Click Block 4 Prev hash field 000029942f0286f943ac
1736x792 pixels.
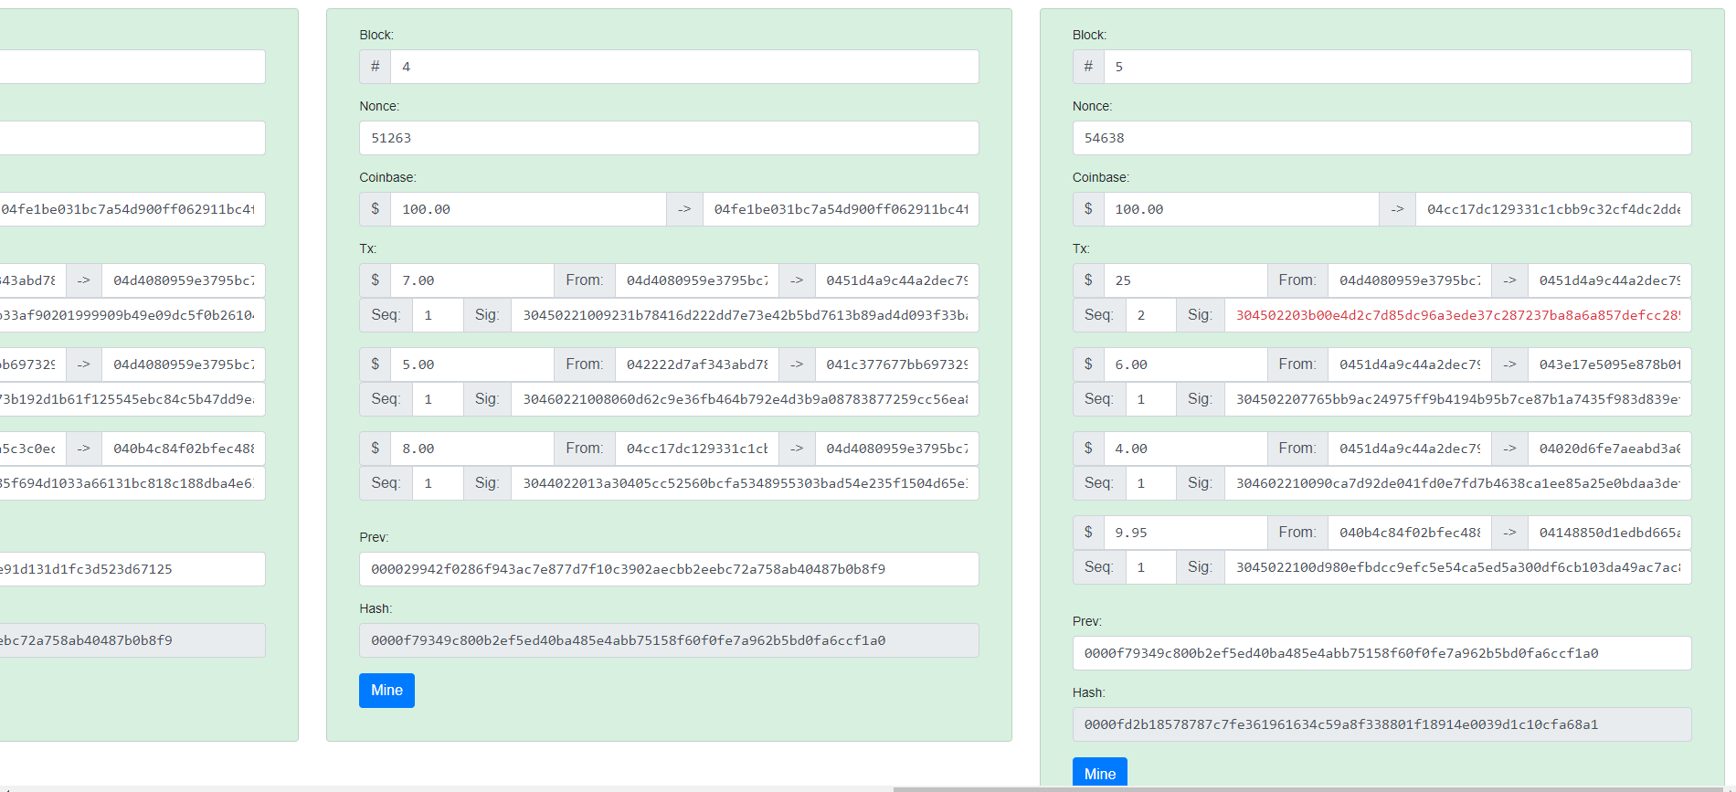click(669, 569)
